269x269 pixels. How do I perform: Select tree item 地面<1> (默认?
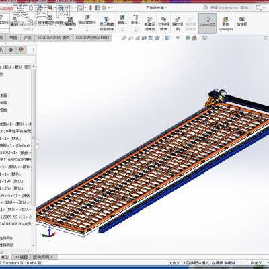click(15, 124)
